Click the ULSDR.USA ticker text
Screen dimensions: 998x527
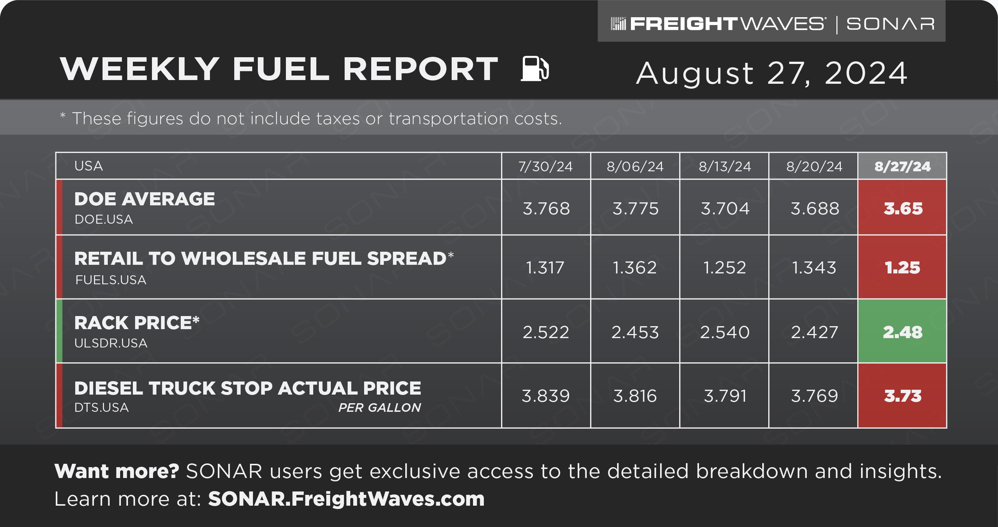(x=111, y=343)
